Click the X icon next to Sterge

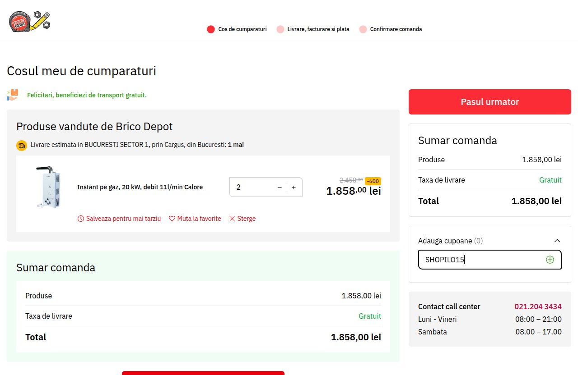pyautogui.click(x=232, y=219)
